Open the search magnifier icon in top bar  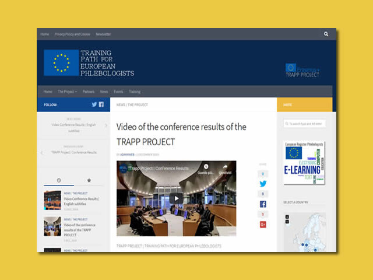[x=326, y=34]
